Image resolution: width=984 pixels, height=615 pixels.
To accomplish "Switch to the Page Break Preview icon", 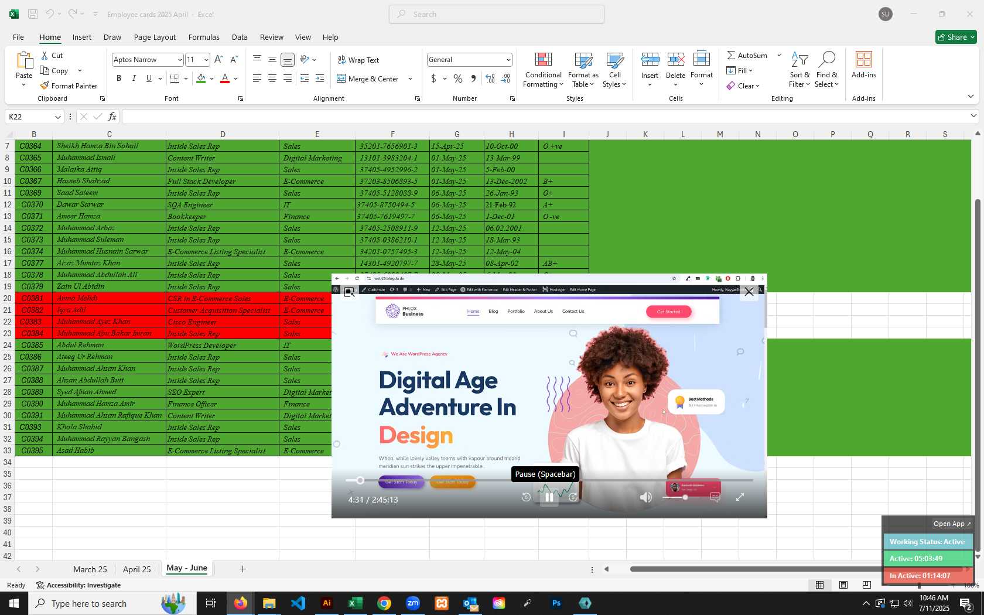I will (x=867, y=585).
